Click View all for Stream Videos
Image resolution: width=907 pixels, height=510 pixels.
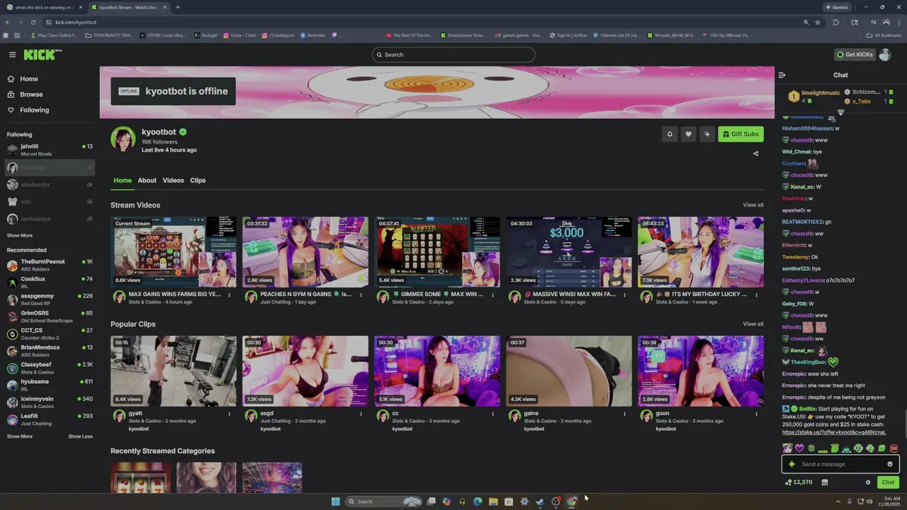pyautogui.click(x=753, y=205)
